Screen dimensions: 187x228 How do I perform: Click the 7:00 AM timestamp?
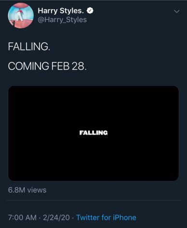pos(22,217)
